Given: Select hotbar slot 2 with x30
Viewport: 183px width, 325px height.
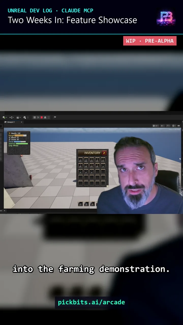Looking at the screenshot, I should pyautogui.click(x=86, y=204).
